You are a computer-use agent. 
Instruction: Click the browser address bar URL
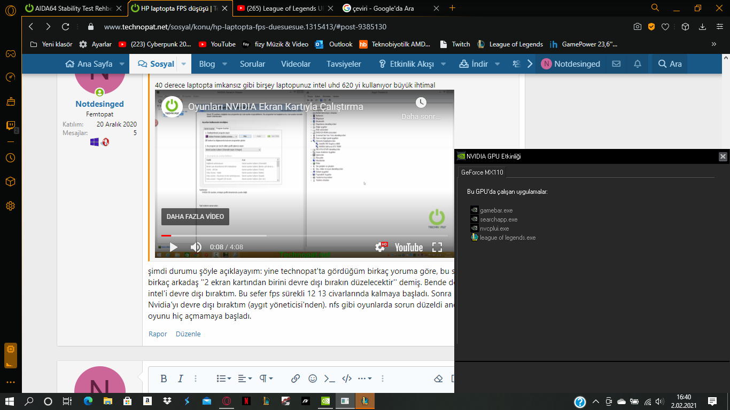[245, 27]
